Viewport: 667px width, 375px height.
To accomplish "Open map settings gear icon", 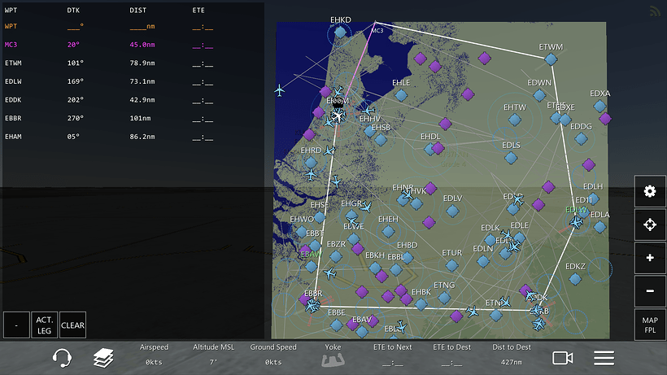I will pos(650,191).
